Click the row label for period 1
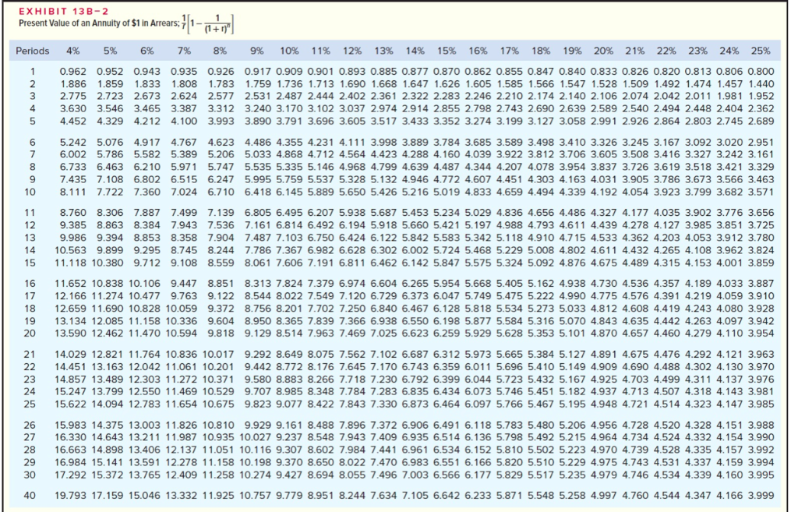The width and height of the screenshot is (798, 512). [x=33, y=73]
